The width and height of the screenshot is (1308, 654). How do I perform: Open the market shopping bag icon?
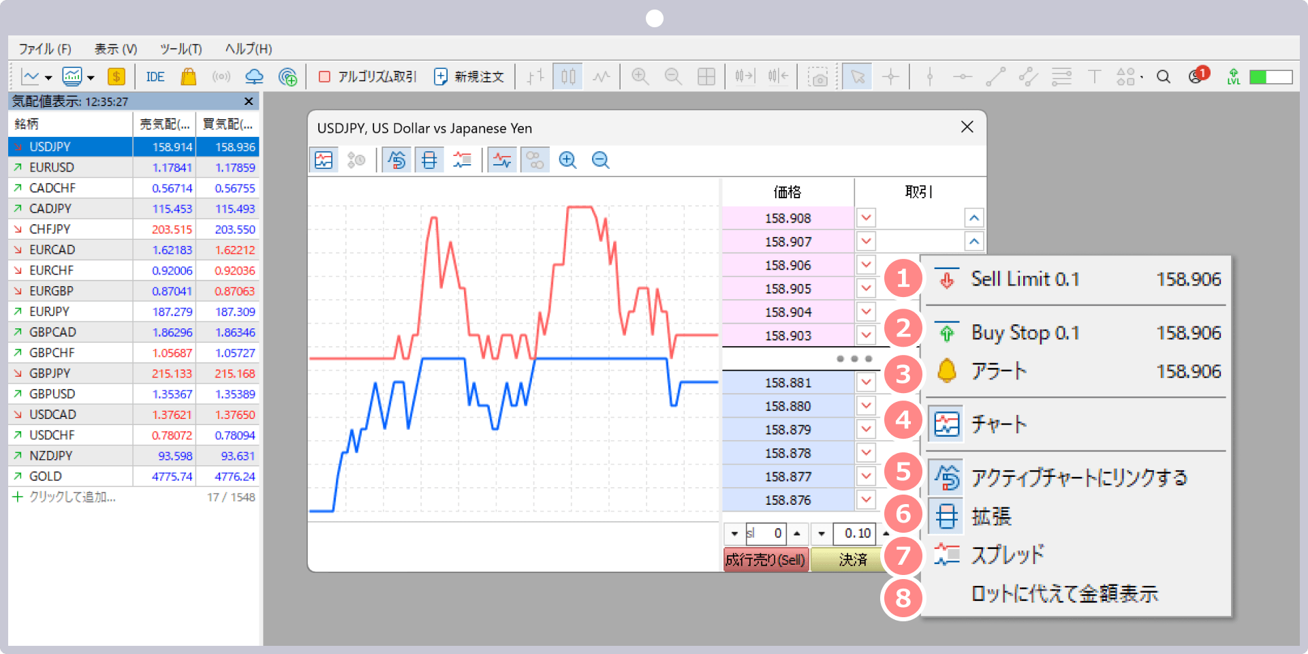tap(188, 77)
